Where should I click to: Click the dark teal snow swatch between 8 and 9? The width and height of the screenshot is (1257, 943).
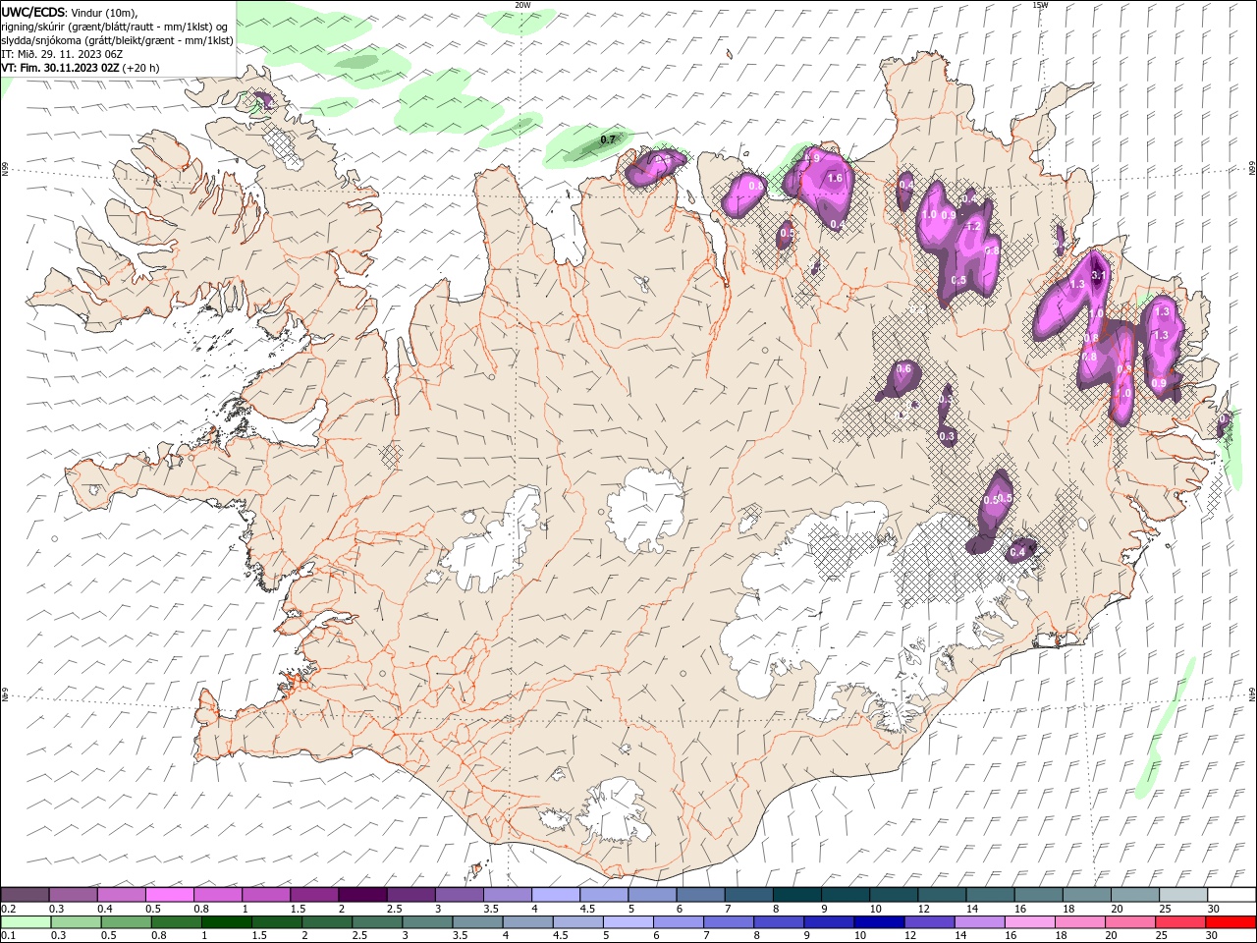click(795, 894)
